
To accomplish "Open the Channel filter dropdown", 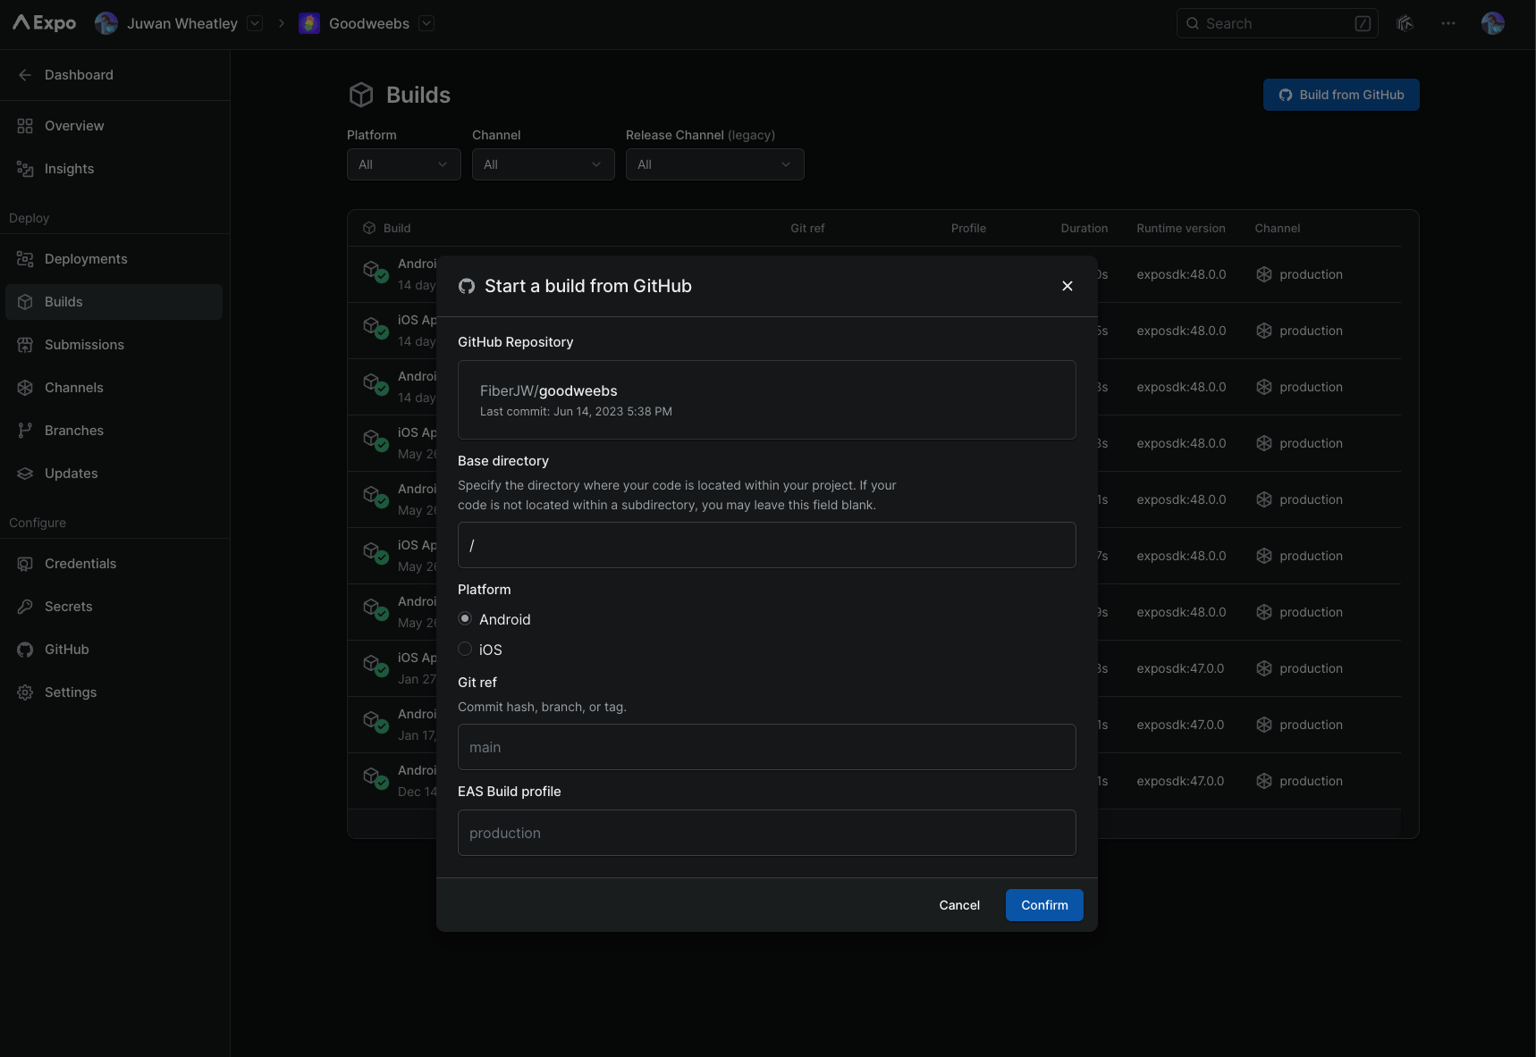I will tap(544, 164).
